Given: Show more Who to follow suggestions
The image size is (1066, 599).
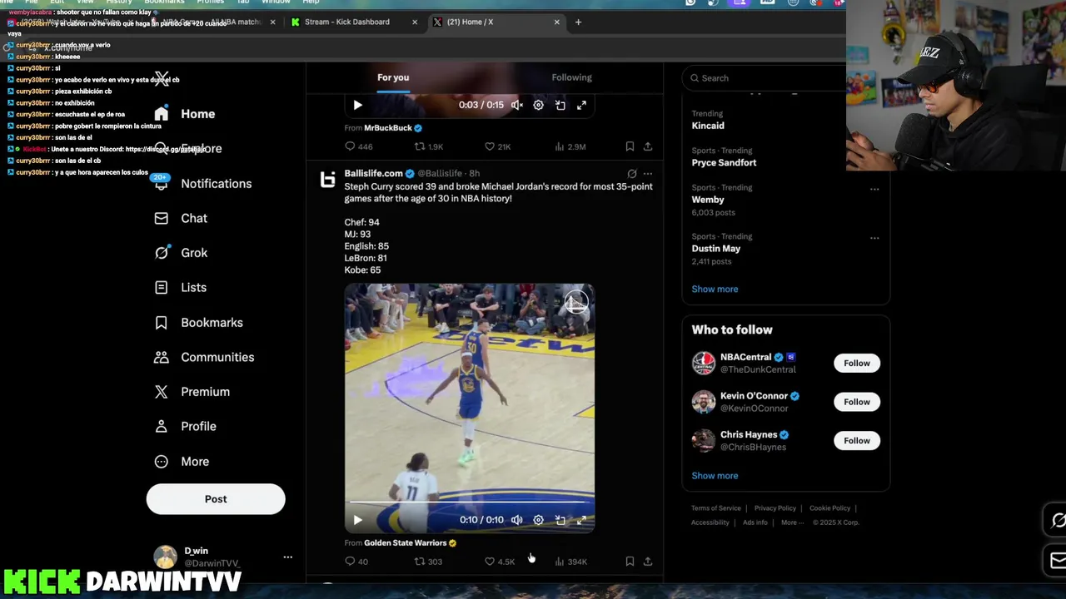Looking at the screenshot, I should point(715,476).
